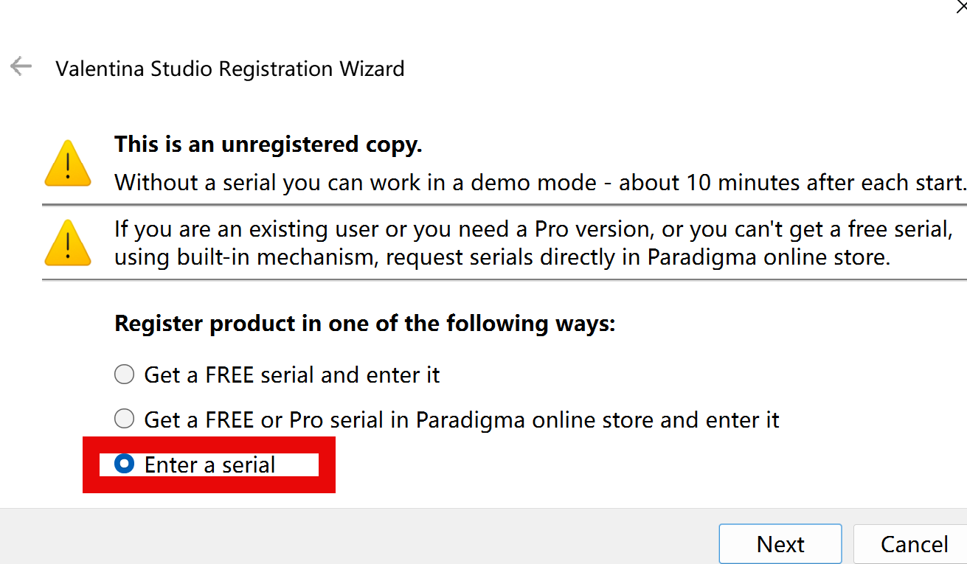Click the 'Get a FREE or Pro serial' option label text
The width and height of the screenshot is (967, 564).
(x=461, y=420)
